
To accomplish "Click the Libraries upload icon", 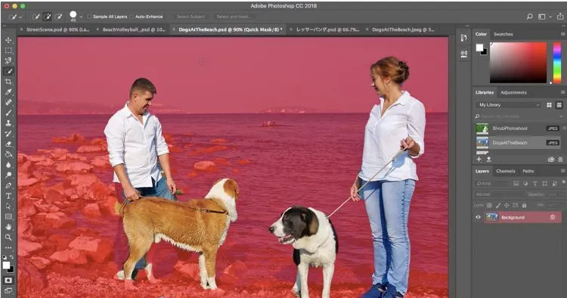I will coord(488,159).
